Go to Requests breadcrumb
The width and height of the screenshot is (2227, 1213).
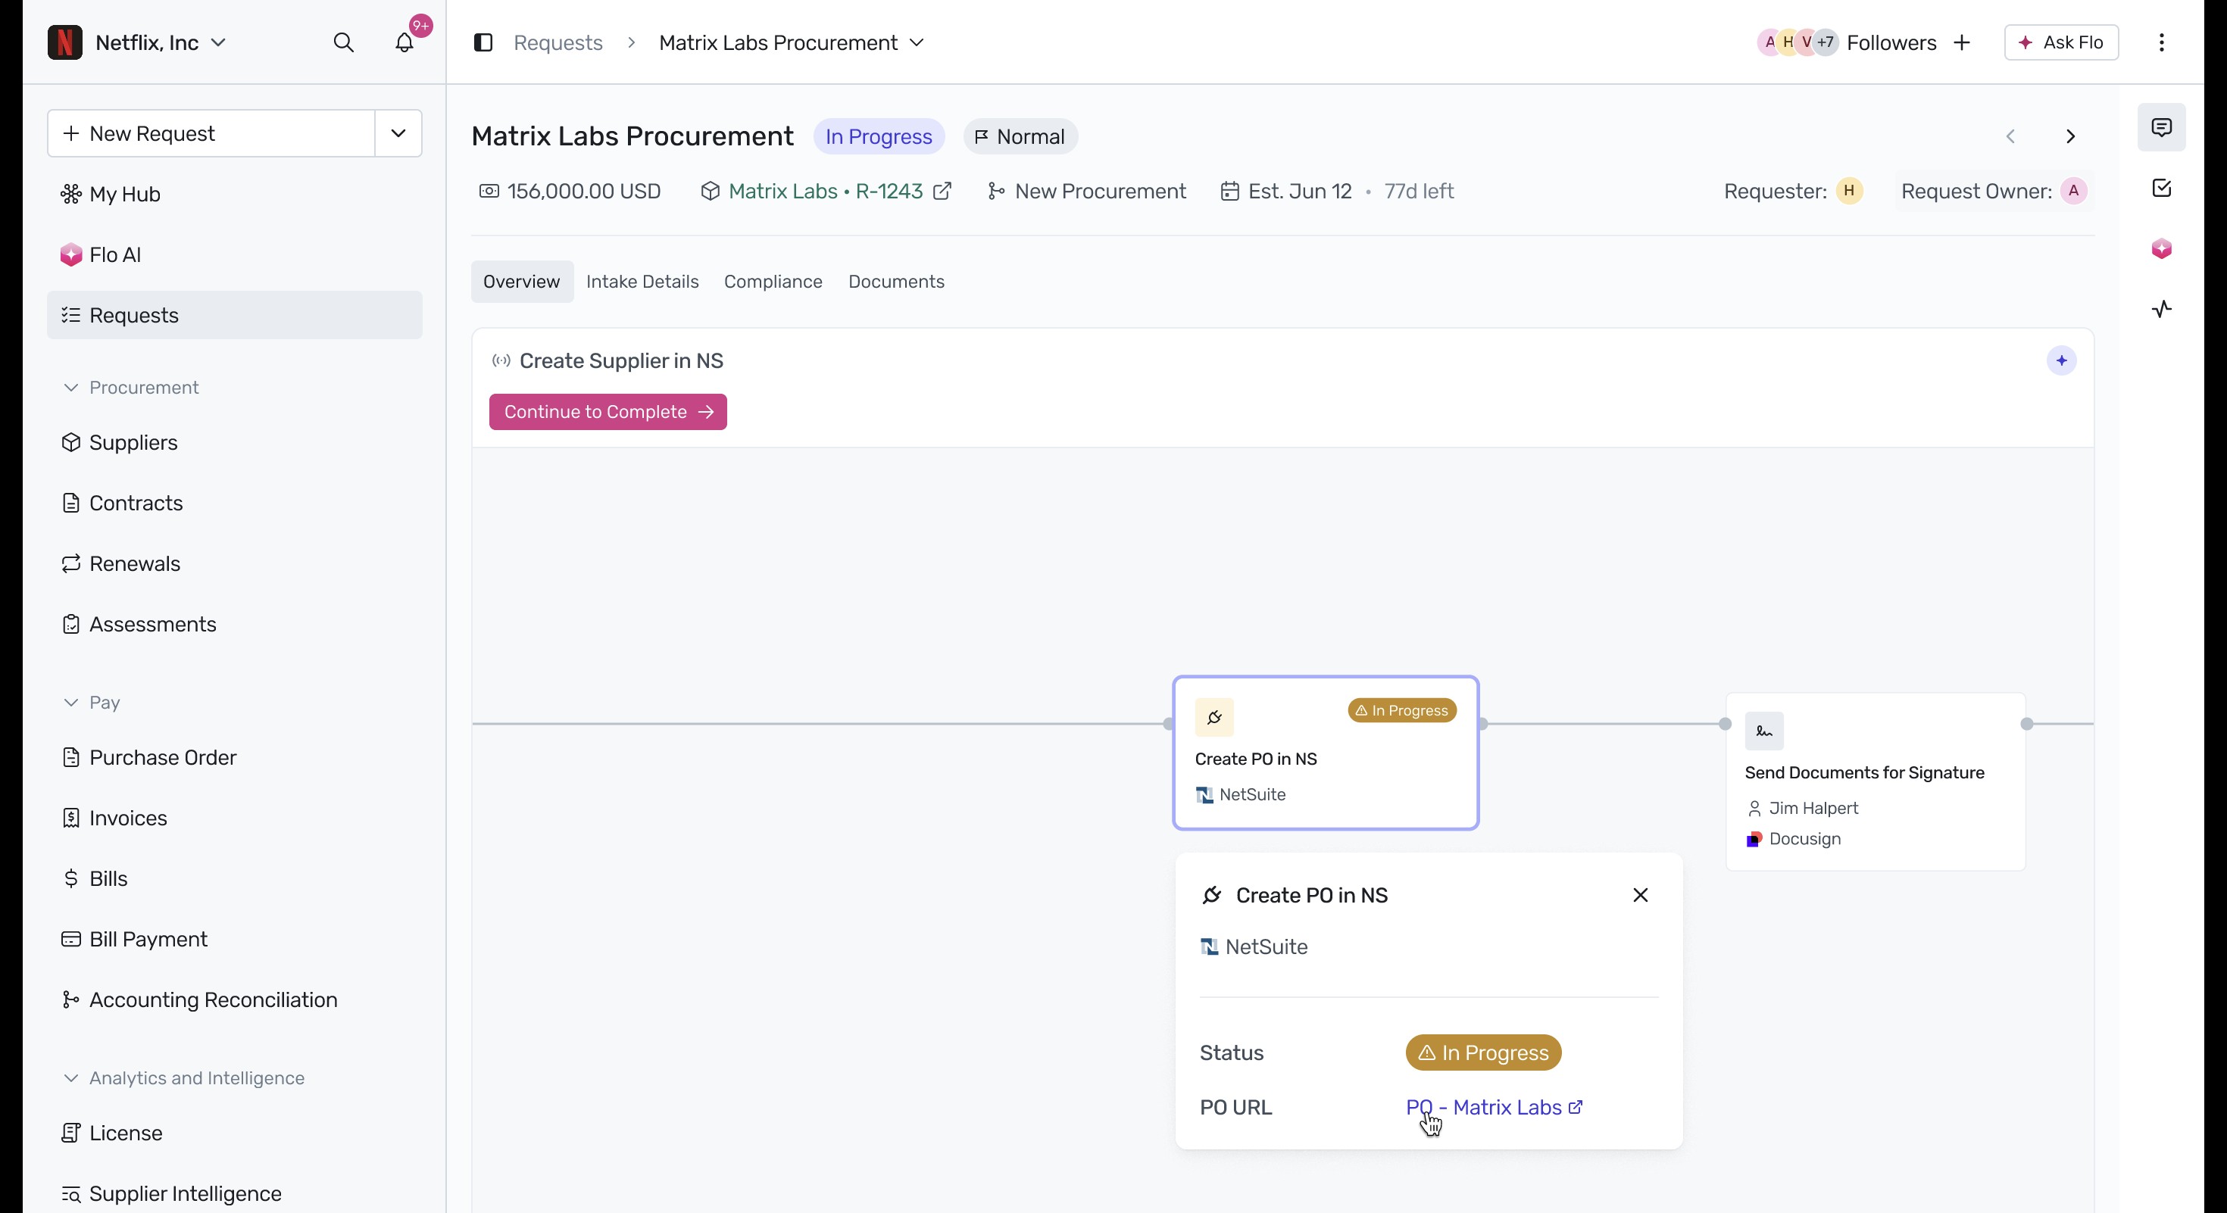pyautogui.click(x=558, y=42)
